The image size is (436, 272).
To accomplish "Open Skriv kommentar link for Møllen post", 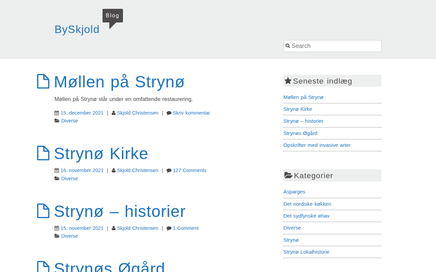I will coord(191,113).
